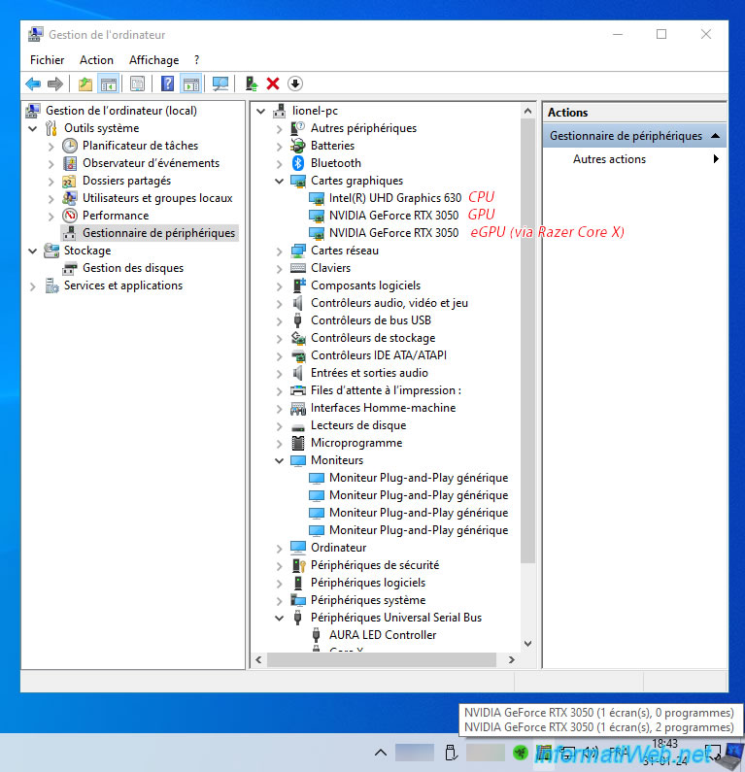Select Dossiers partagés in left tree
The width and height of the screenshot is (745, 772).
(x=126, y=181)
